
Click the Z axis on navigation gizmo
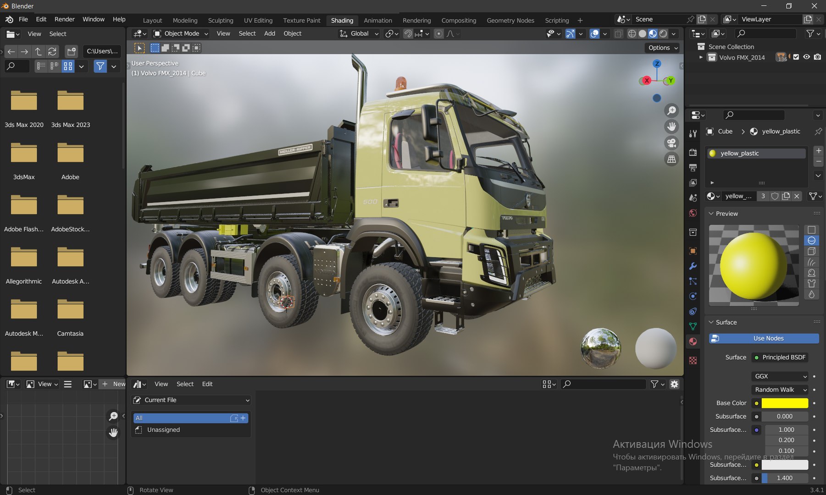tap(657, 64)
